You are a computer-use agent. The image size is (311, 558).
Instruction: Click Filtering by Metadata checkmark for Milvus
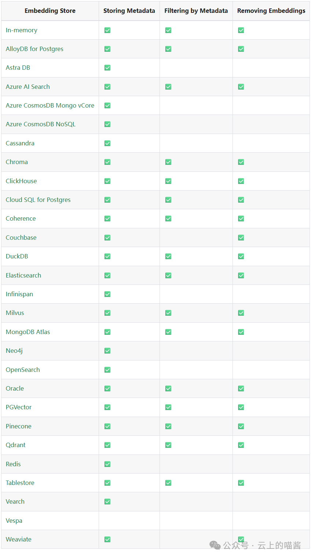168,313
